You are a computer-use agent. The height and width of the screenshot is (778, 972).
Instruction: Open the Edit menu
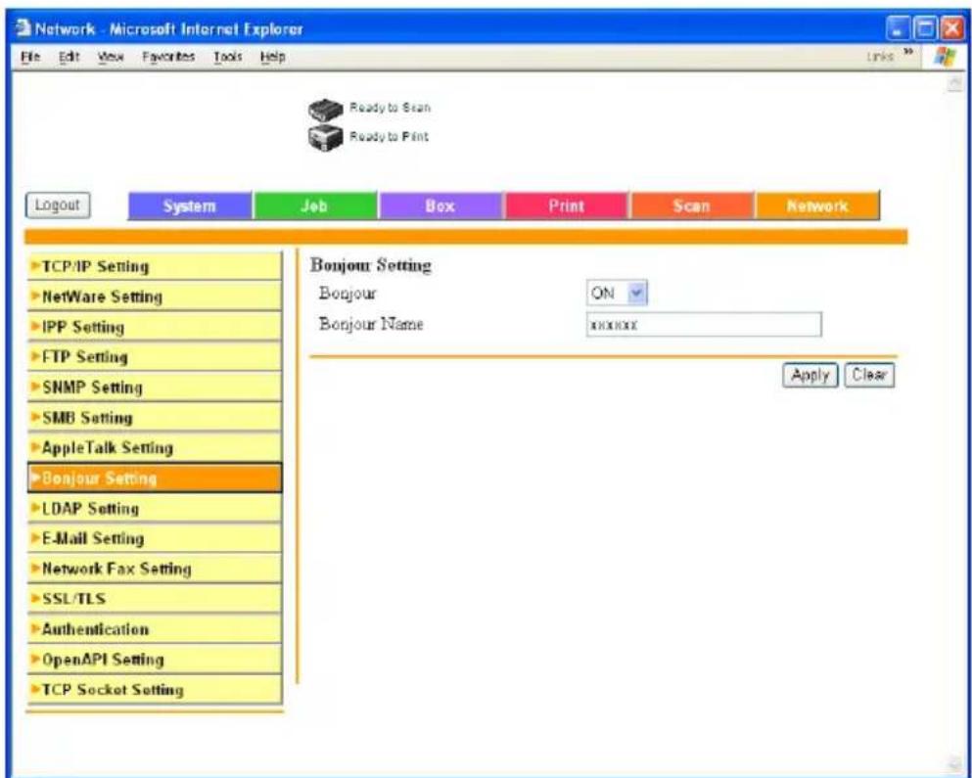point(69,57)
